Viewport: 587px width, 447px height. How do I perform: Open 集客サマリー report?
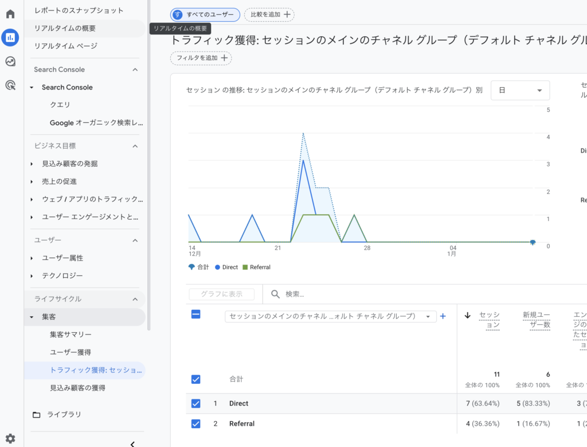71,335
